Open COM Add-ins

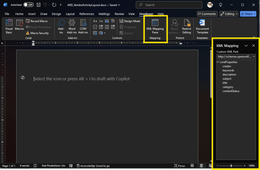83,27
